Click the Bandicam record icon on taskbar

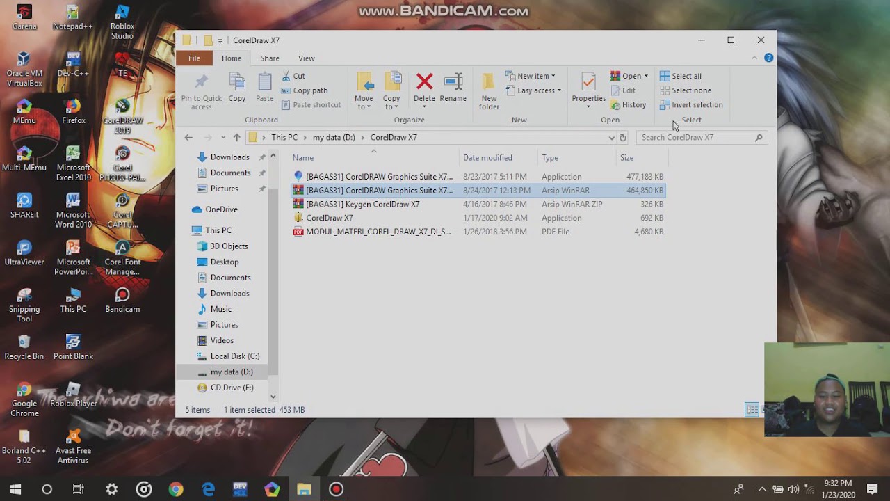(x=336, y=489)
